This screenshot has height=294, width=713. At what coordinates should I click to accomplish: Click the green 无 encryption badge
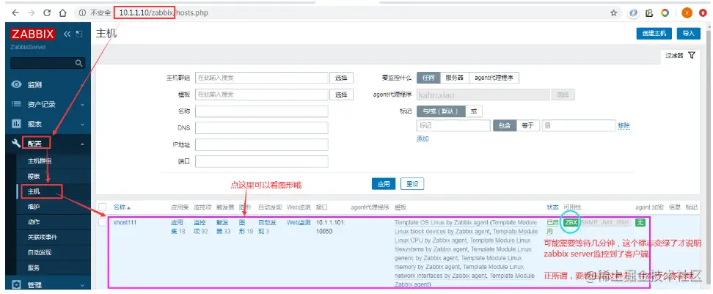pos(640,223)
